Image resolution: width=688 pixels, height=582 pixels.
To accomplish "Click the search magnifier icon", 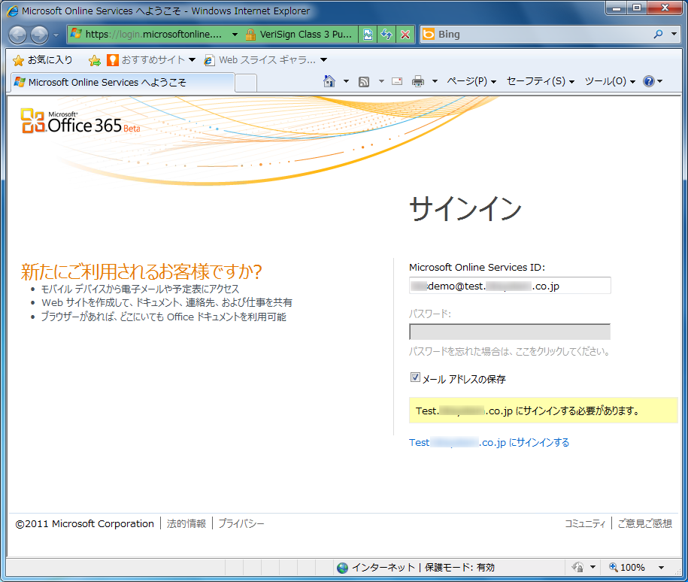I will click(x=658, y=35).
